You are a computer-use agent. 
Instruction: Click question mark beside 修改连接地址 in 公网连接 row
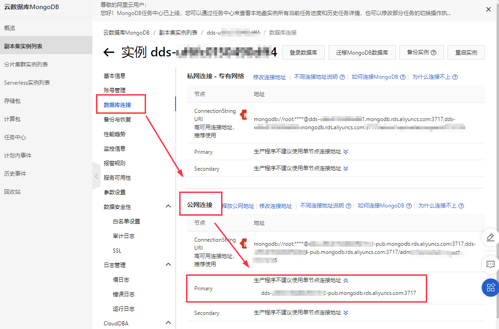(348, 206)
